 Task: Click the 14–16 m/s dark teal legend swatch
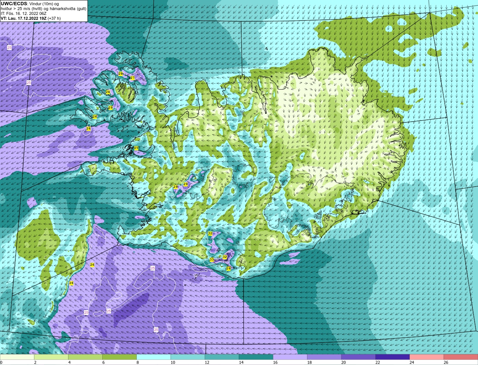coord(256,357)
